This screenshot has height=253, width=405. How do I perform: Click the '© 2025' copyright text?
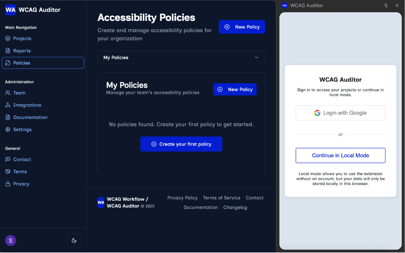148,206
